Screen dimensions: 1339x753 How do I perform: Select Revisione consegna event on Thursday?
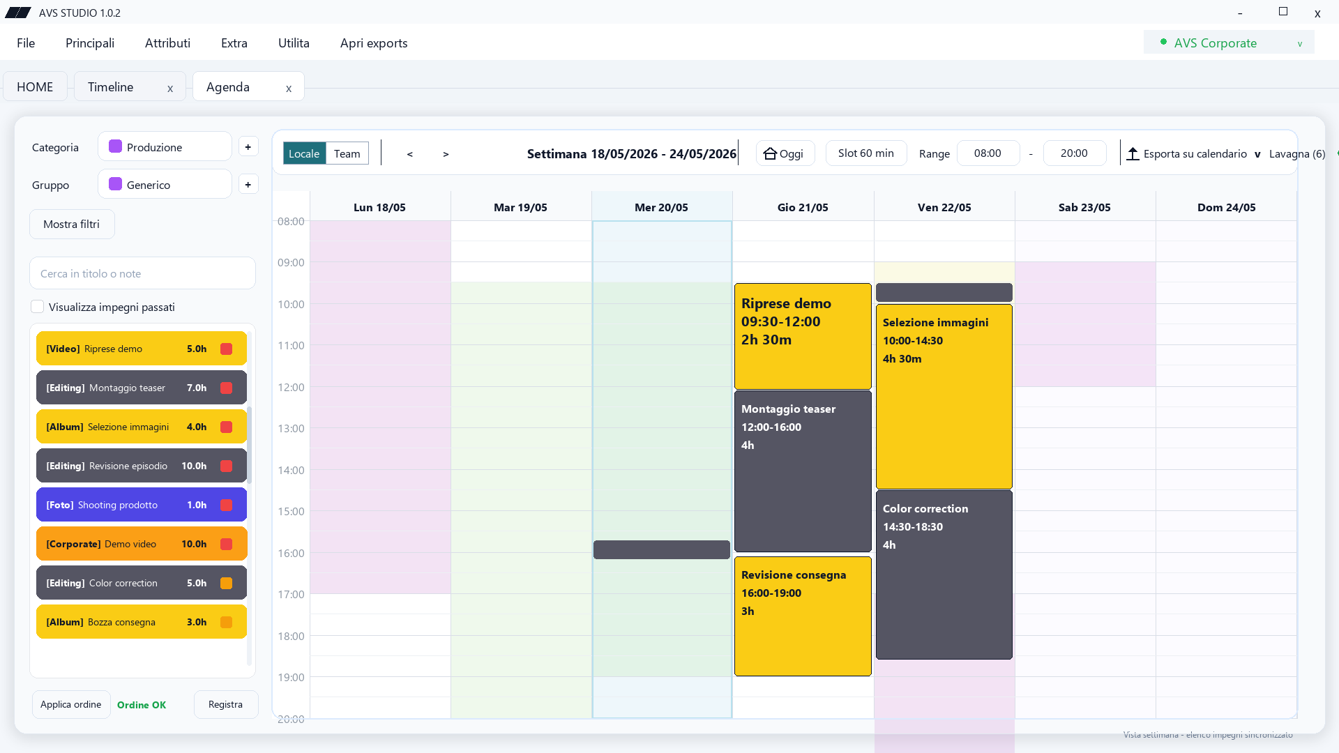[803, 616]
